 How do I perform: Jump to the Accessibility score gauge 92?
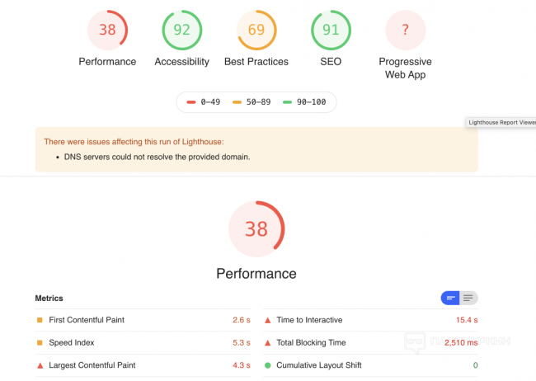pos(181,31)
